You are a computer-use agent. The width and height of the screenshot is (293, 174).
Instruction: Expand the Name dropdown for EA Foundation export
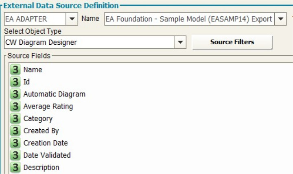(x=280, y=19)
